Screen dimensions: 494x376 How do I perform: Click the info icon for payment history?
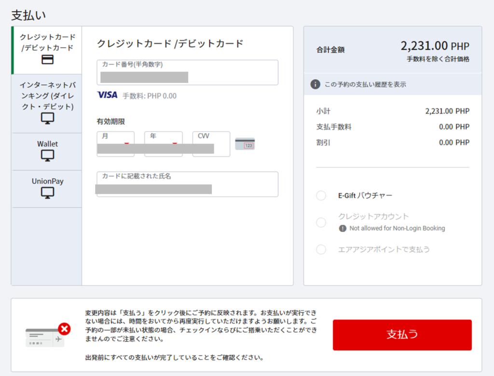click(315, 85)
